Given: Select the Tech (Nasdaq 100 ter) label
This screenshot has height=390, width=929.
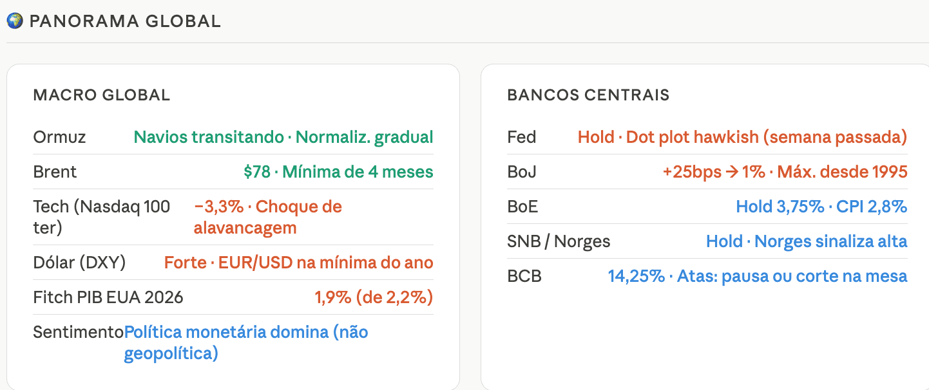Looking at the screenshot, I should 102,217.
